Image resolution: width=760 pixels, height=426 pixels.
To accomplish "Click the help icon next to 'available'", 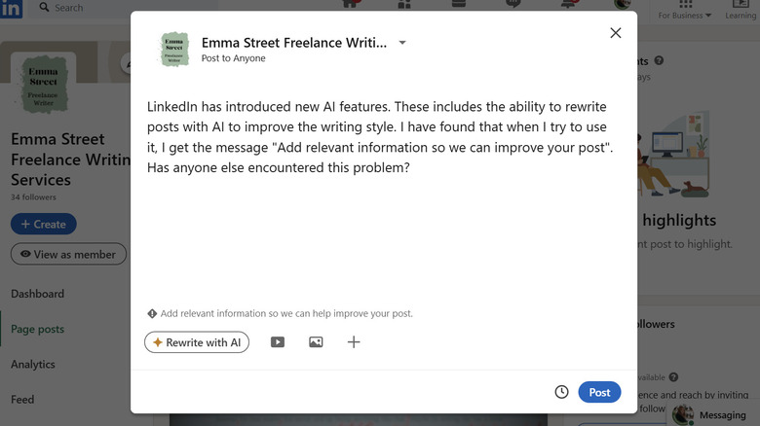I will 673,377.
